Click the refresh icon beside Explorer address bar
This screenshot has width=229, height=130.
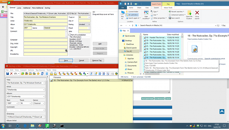[218, 26]
